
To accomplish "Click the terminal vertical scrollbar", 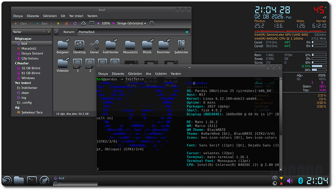I will (x=281, y=124).
